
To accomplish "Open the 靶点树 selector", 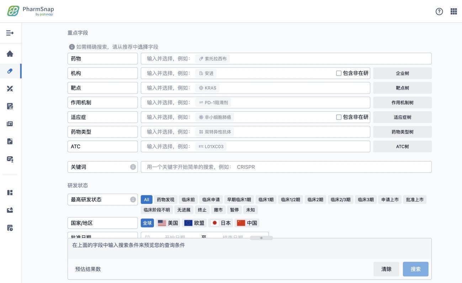I will [x=402, y=87].
